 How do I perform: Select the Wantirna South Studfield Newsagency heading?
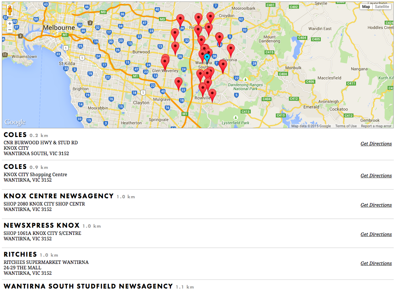tap(88, 286)
